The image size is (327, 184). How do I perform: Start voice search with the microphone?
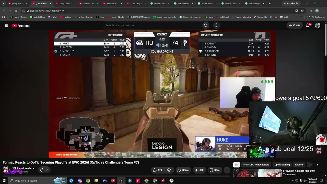pos(216,25)
